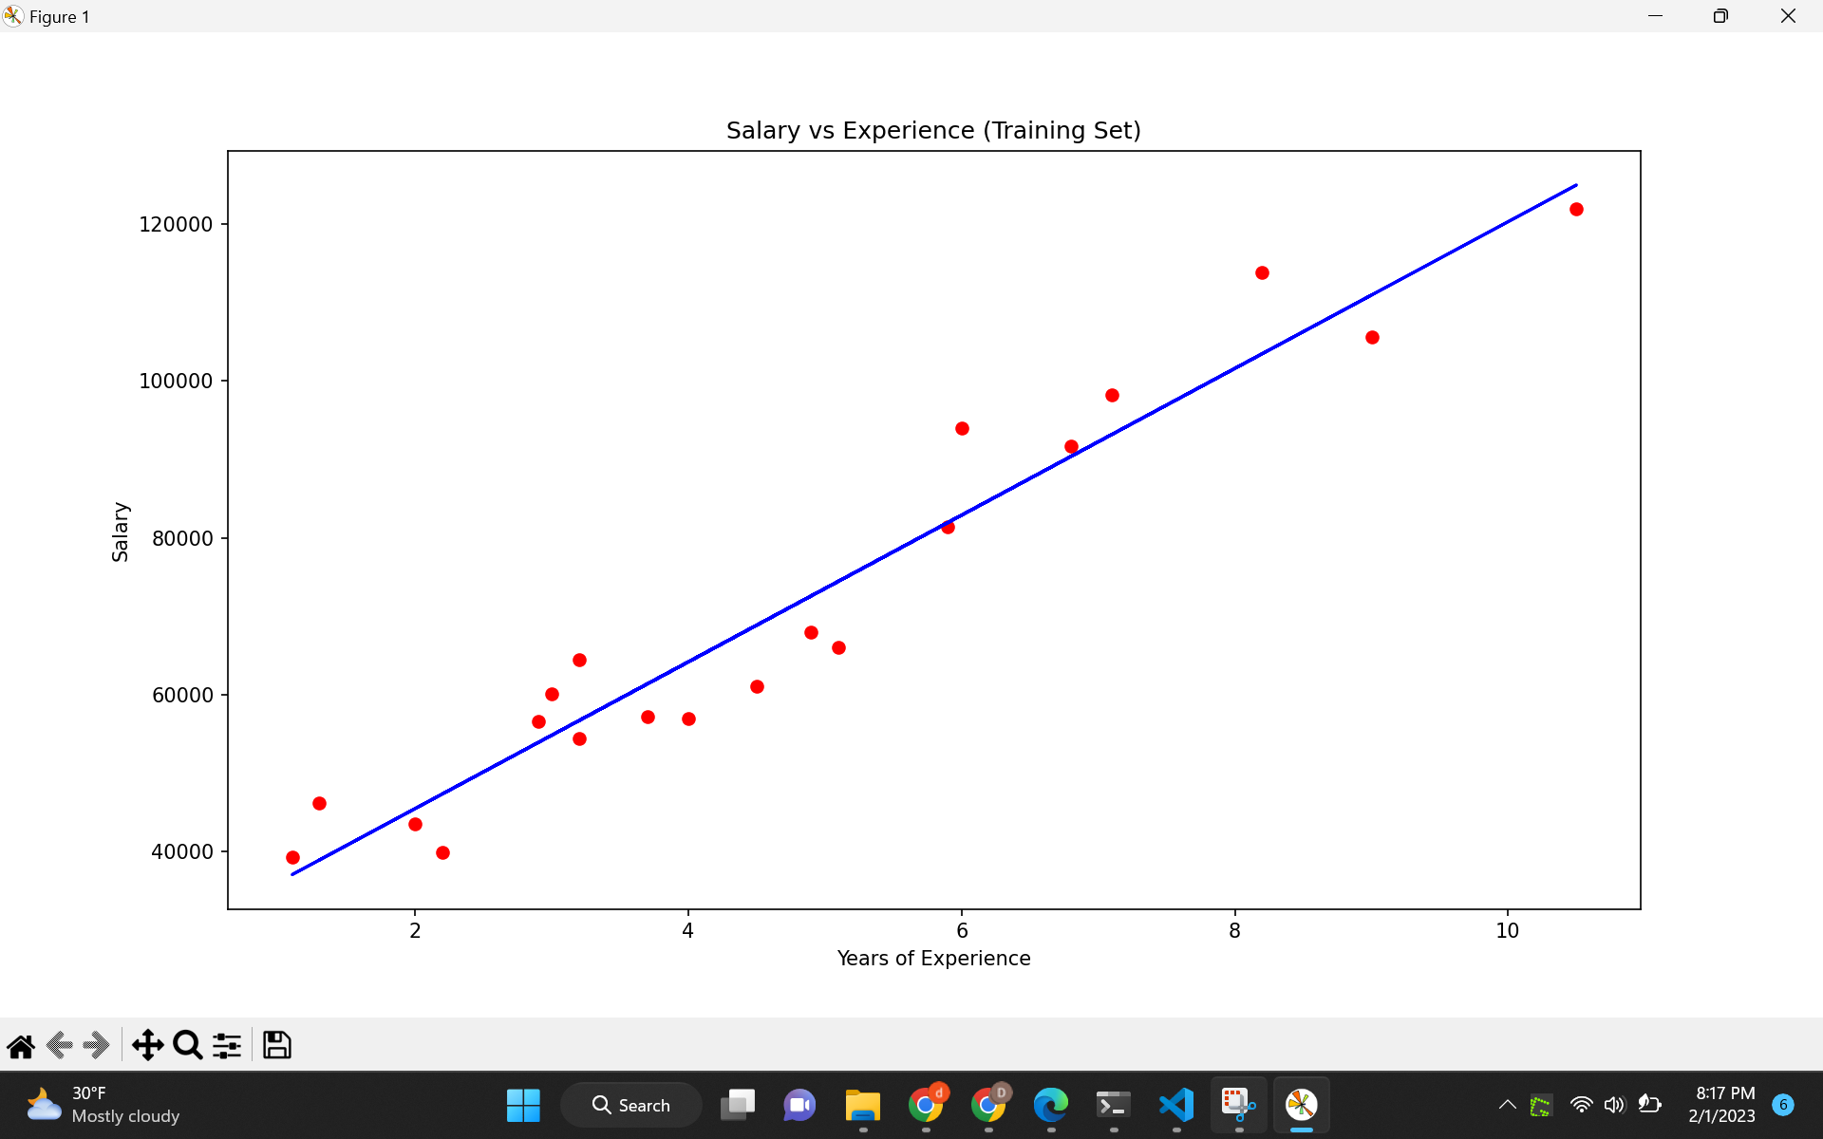
Task: Open the terminal from the taskbar
Action: [1113, 1105]
